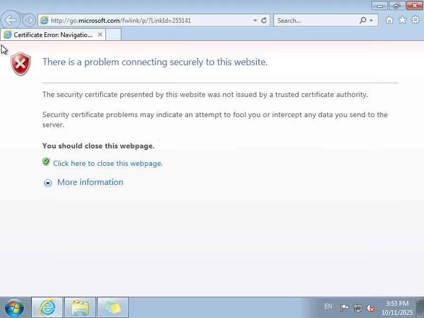
Task: Click Internet Explorer taskbar icon
Action: coord(47,308)
